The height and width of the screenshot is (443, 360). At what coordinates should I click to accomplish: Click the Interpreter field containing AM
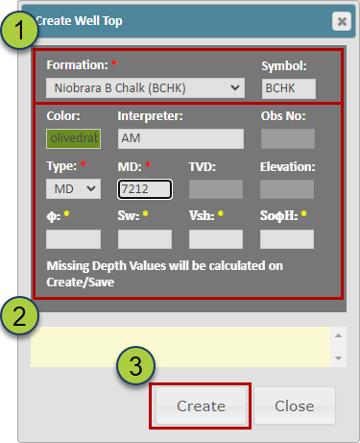pyautogui.click(x=180, y=138)
